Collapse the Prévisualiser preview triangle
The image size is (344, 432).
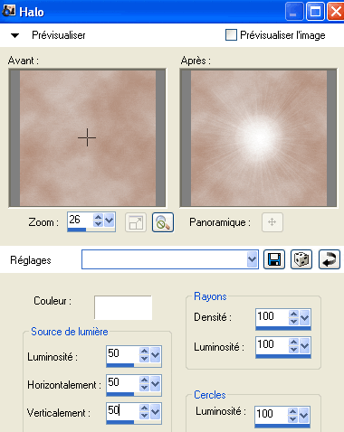[14, 35]
